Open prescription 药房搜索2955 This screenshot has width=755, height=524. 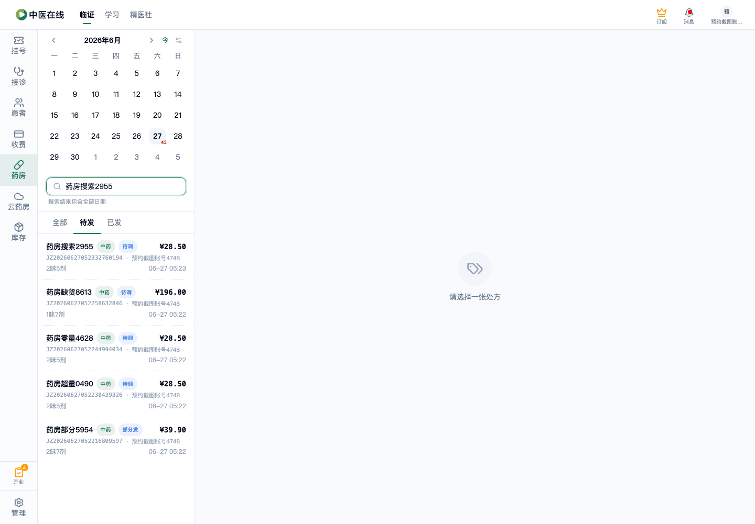pos(116,257)
